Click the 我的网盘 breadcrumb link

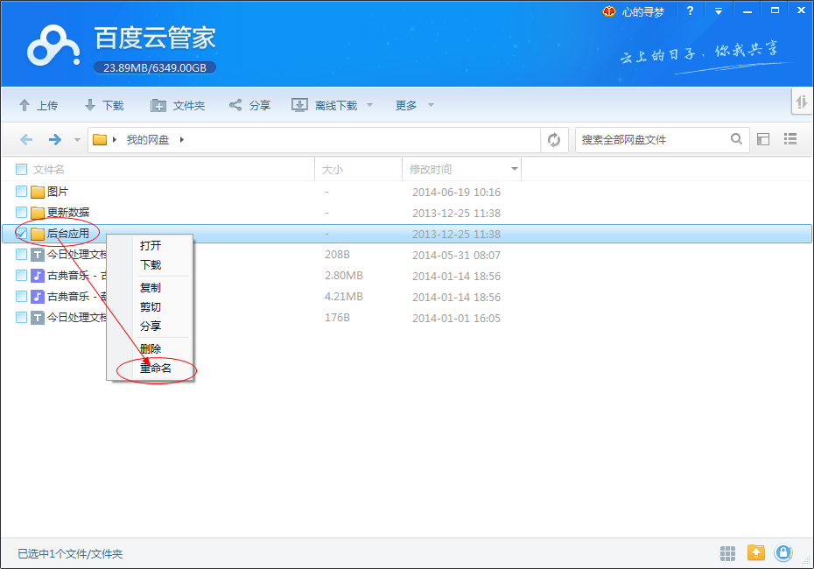(149, 138)
